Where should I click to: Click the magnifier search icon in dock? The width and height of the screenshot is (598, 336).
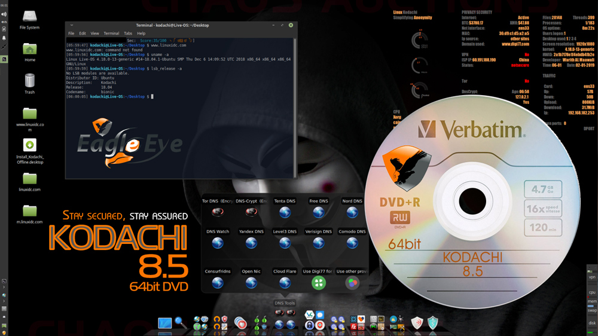[x=181, y=323]
